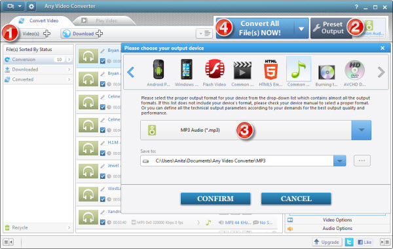The width and height of the screenshot is (393, 249).
Task: Show more output devices with right arrow
Action: pyautogui.click(x=381, y=72)
